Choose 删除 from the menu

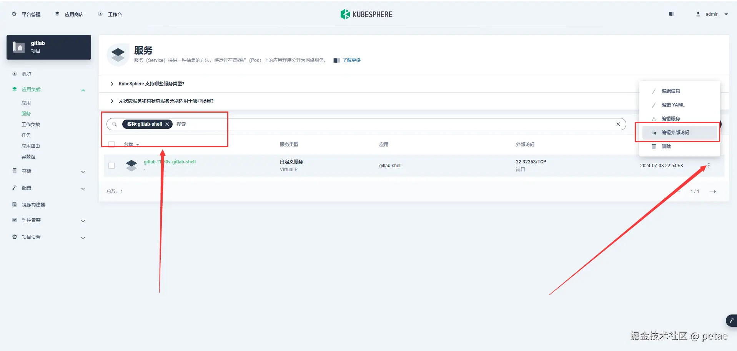click(679, 146)
